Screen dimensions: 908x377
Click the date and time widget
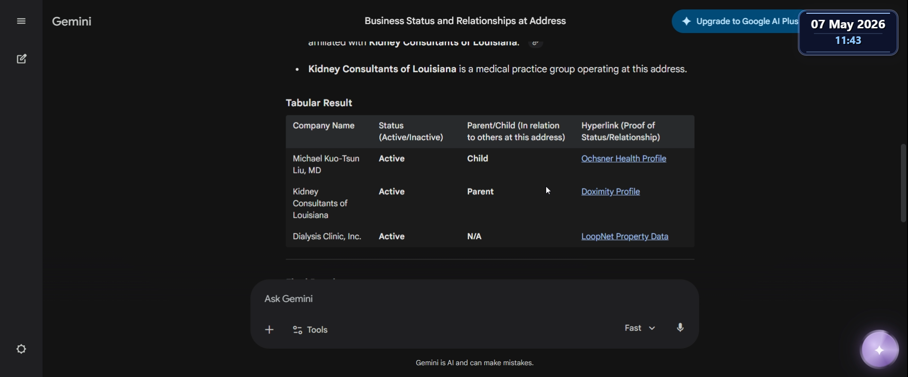pos(848,33)
